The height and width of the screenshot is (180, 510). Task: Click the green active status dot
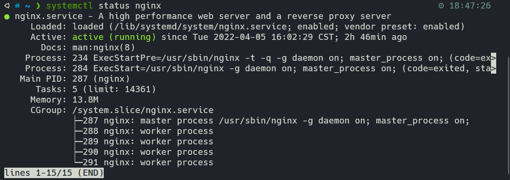(x=7, y=17)
